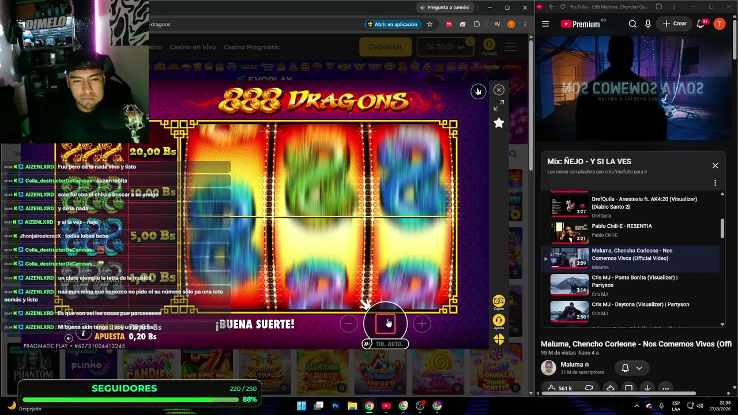Viewport: 738px width, 415px height.
Task: Click Abrir en aplicación in address bar
Action: coord(392,24)
